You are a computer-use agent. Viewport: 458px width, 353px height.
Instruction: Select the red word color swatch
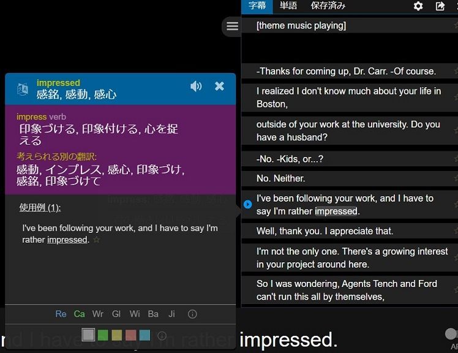[131, 335]
